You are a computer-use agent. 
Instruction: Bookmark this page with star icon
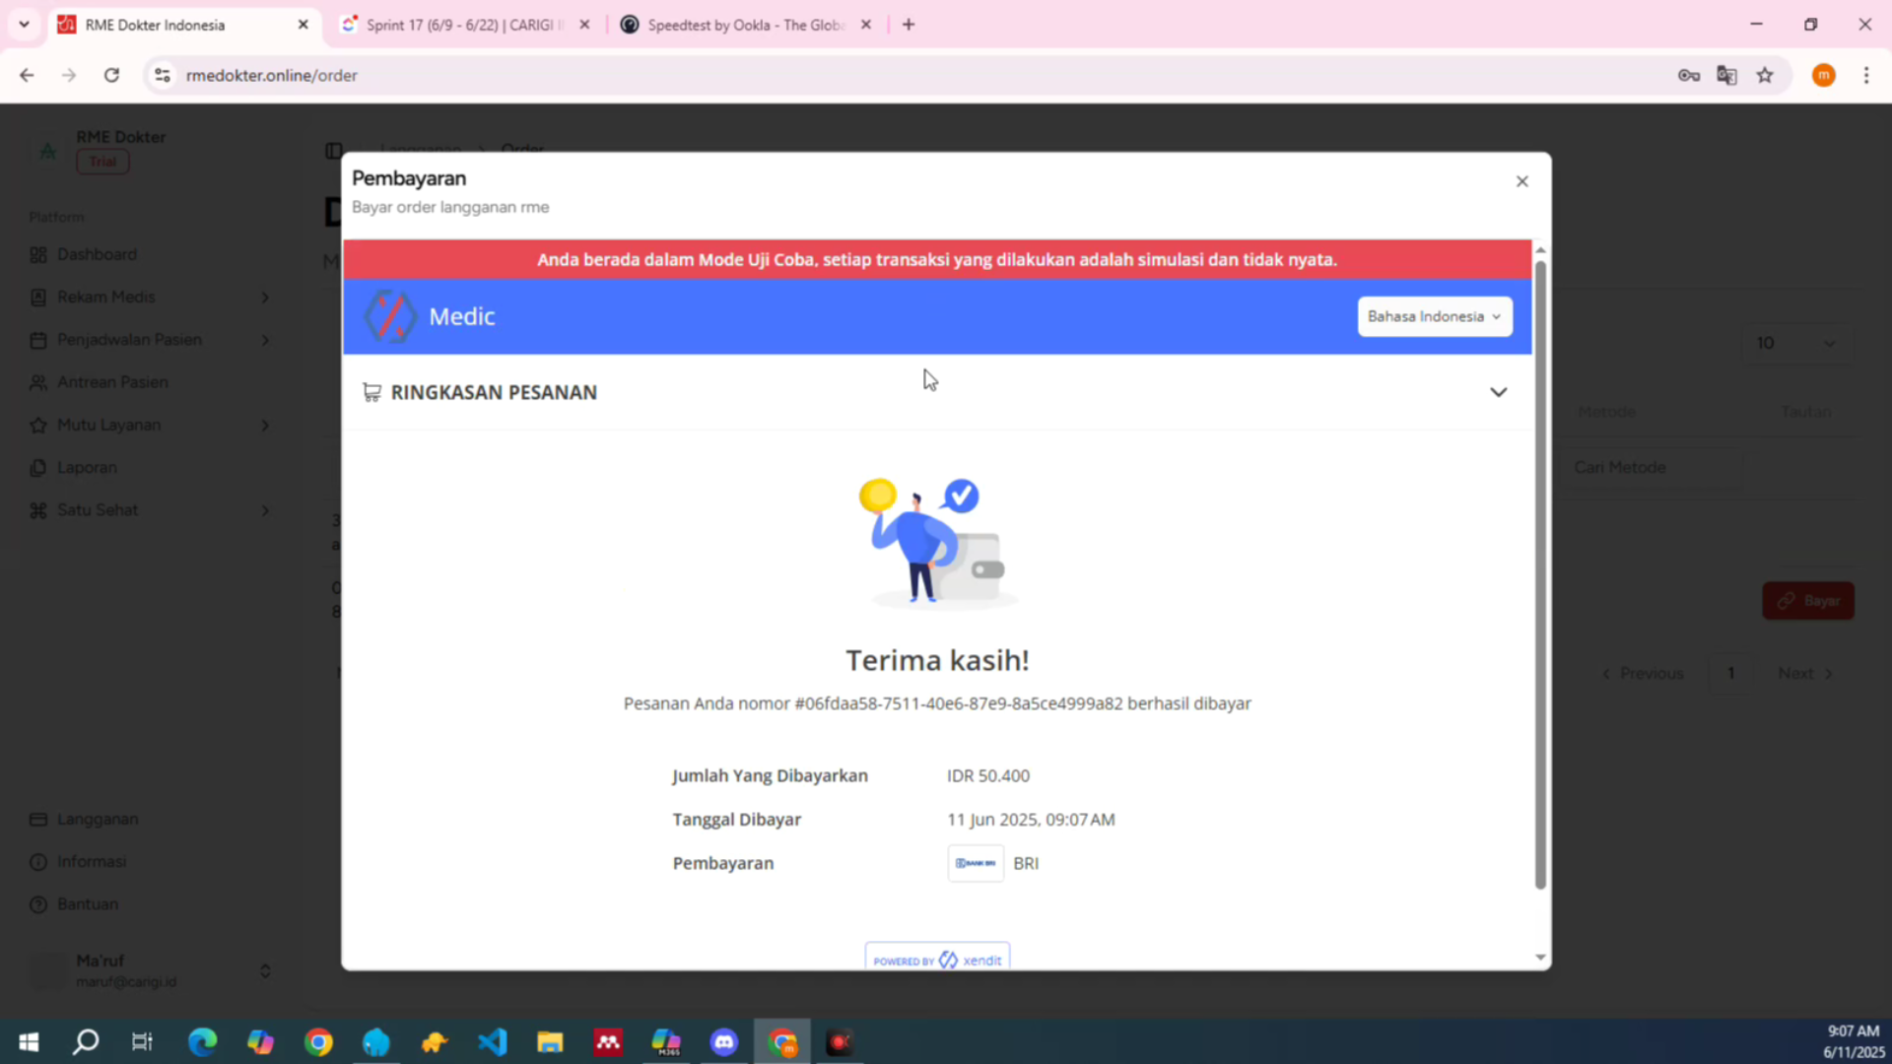1765,75
